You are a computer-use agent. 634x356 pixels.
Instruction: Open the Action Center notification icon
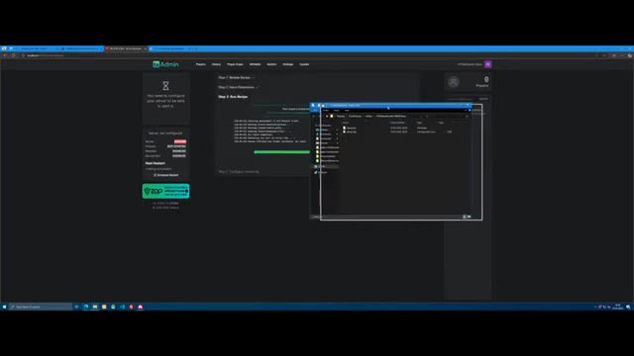[628, 307]
